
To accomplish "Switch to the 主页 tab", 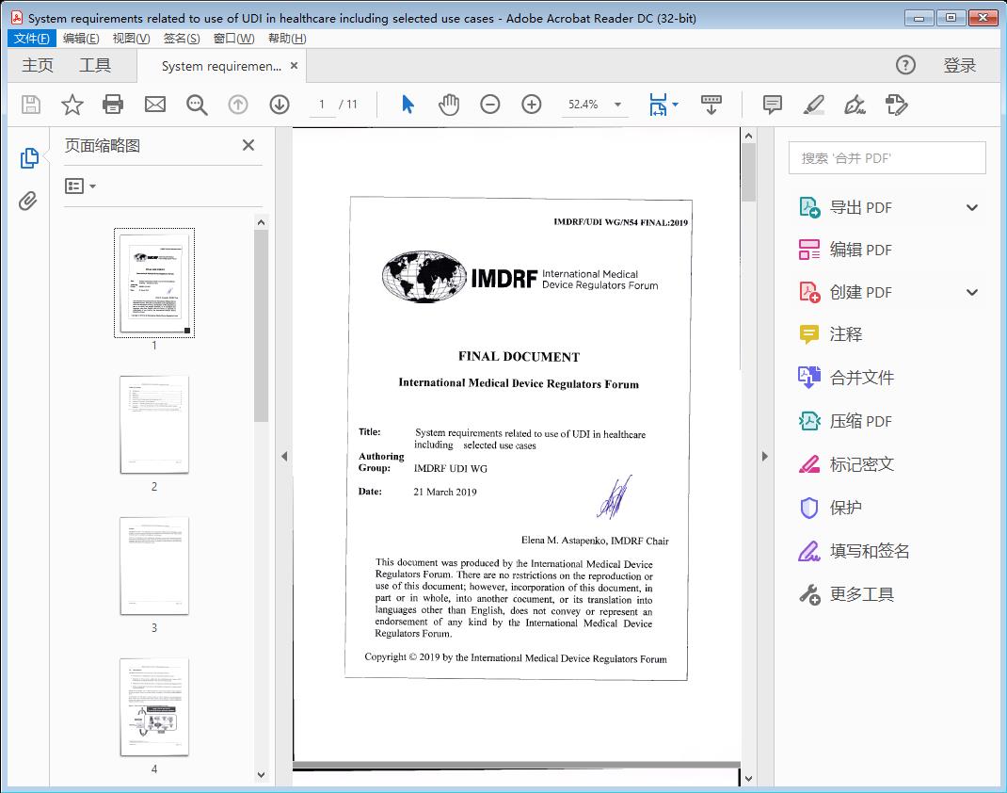I will pos(38,65).
